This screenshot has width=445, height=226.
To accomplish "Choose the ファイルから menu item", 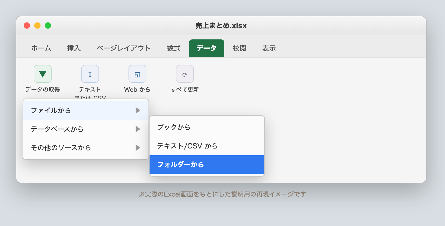I will click(x=86, y=110).
